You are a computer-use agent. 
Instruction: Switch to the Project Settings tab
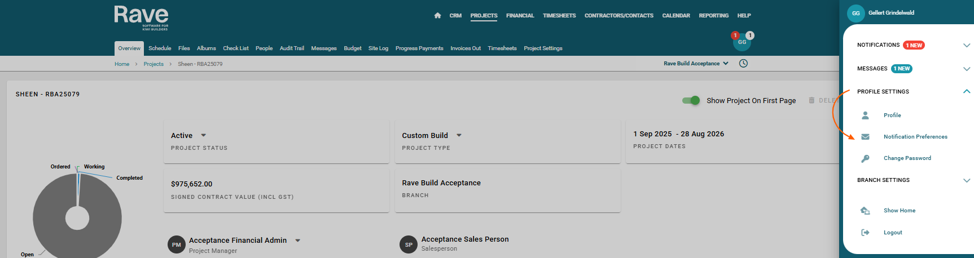click(543, 48)
